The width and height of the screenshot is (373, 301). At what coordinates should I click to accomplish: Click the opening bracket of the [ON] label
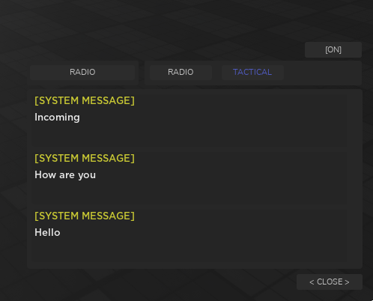click(x=327, y=49)
